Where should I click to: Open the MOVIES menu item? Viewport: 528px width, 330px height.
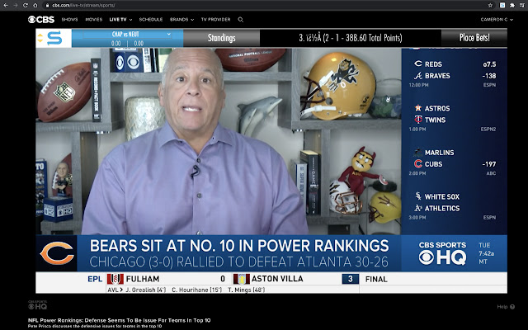tap(93, 20)
